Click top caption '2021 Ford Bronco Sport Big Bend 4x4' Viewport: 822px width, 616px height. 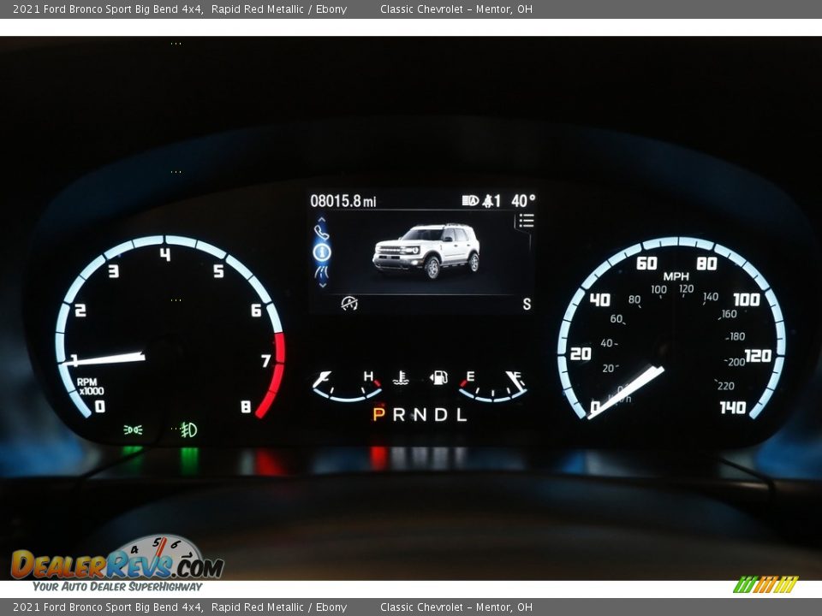tap(108, 9)
